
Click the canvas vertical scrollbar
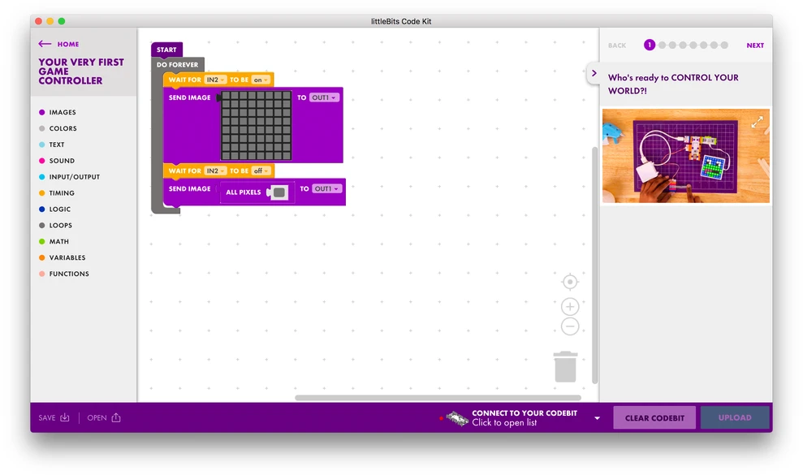(x=594, y=265)
